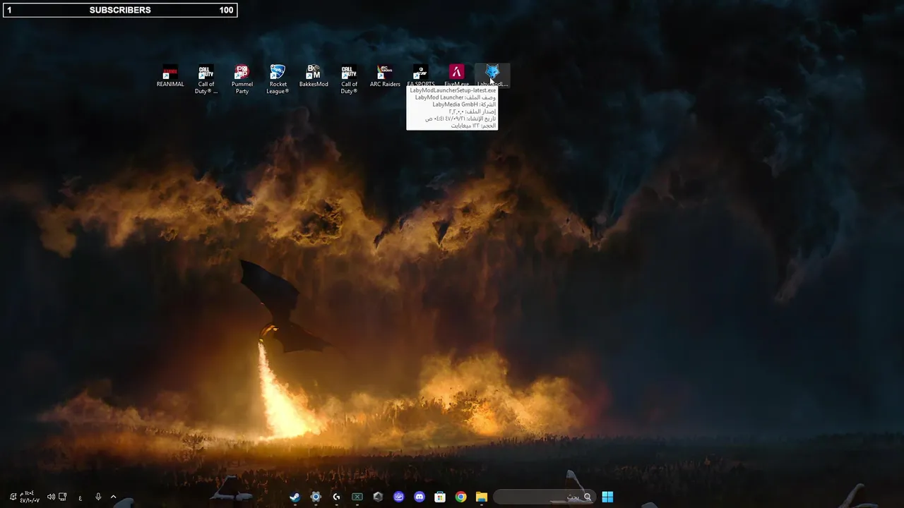Select the Rocket League desktop icon
Screen dimensions: 904x508
tap(278, 79)
